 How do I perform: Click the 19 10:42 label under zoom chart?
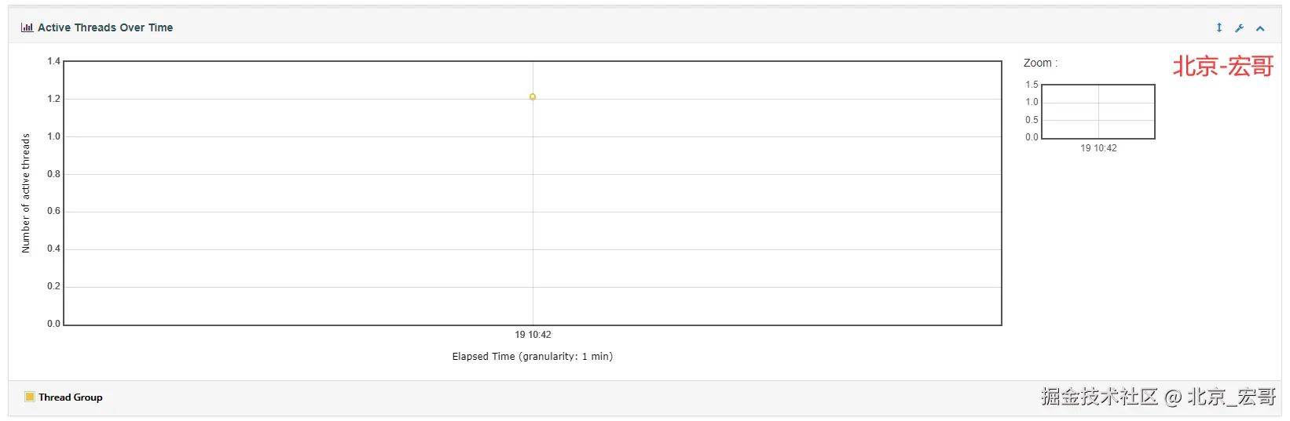[1098, 148]
